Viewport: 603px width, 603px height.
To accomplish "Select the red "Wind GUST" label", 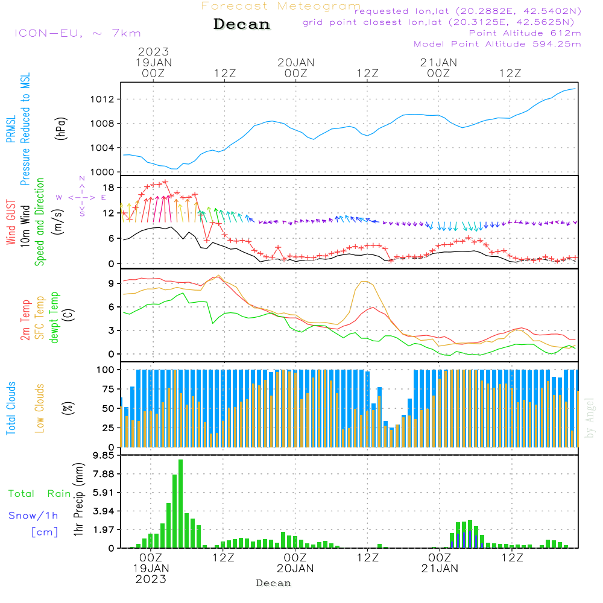I will pyautogui.click(x=11, y=223).
